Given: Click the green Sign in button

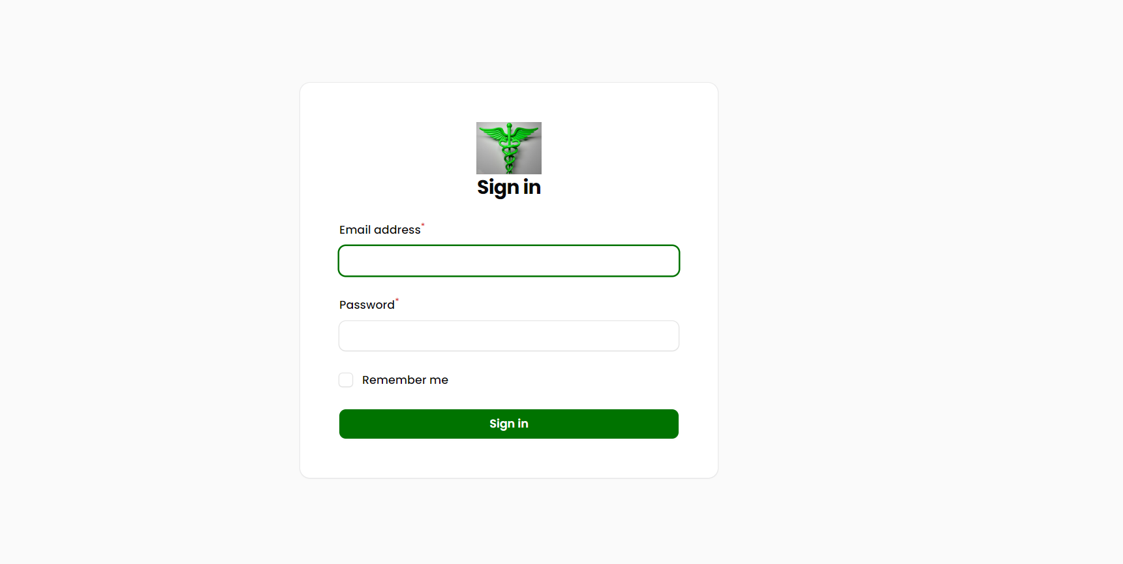Looking at the screenshot, I should point(509,424).
